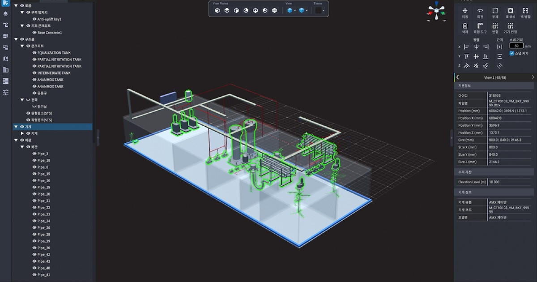Click the sliders settings icon in left sidebar
The width and height of the screenshot is (537, 282).
[x=5, y=92]
